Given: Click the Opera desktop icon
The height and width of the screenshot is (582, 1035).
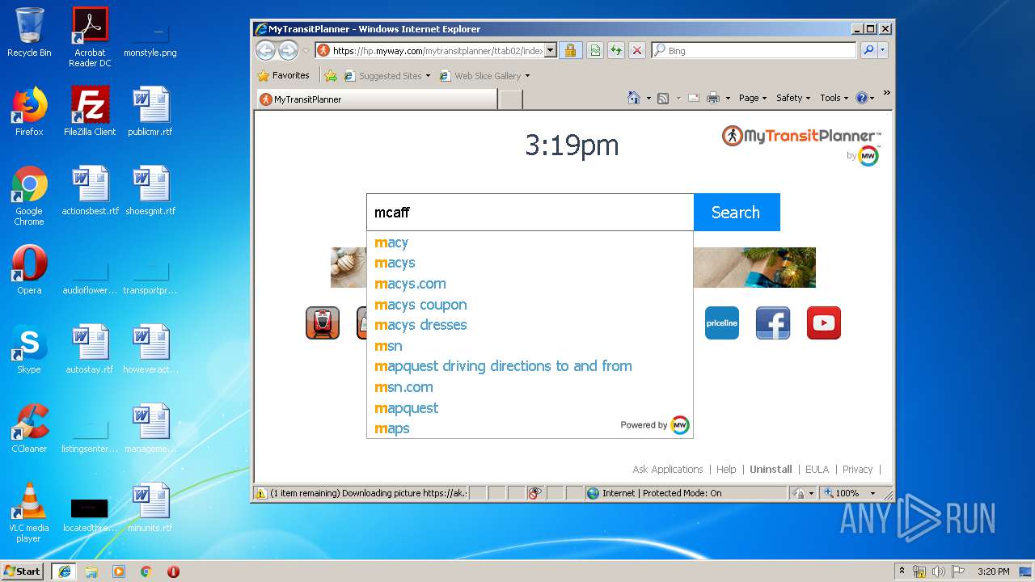Looking at the screenshot, I should (x=29, y=270).
